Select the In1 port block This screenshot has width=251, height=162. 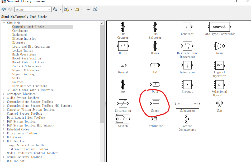pos(155,65)
